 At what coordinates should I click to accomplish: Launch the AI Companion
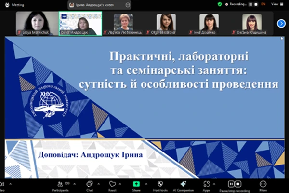click(x=183, y=186)
